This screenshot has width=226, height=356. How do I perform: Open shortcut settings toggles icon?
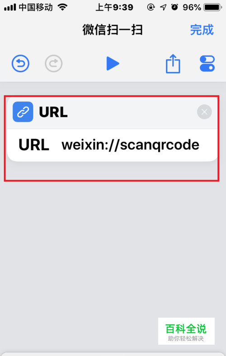[x=207, y=64]
